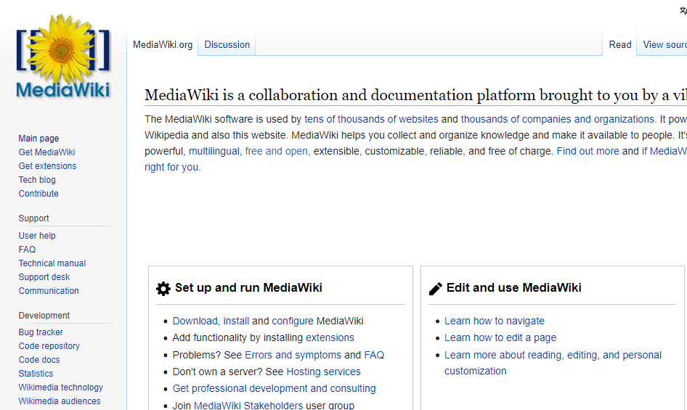
Task: Click the language icon at top right
Action: pos(683,10)
